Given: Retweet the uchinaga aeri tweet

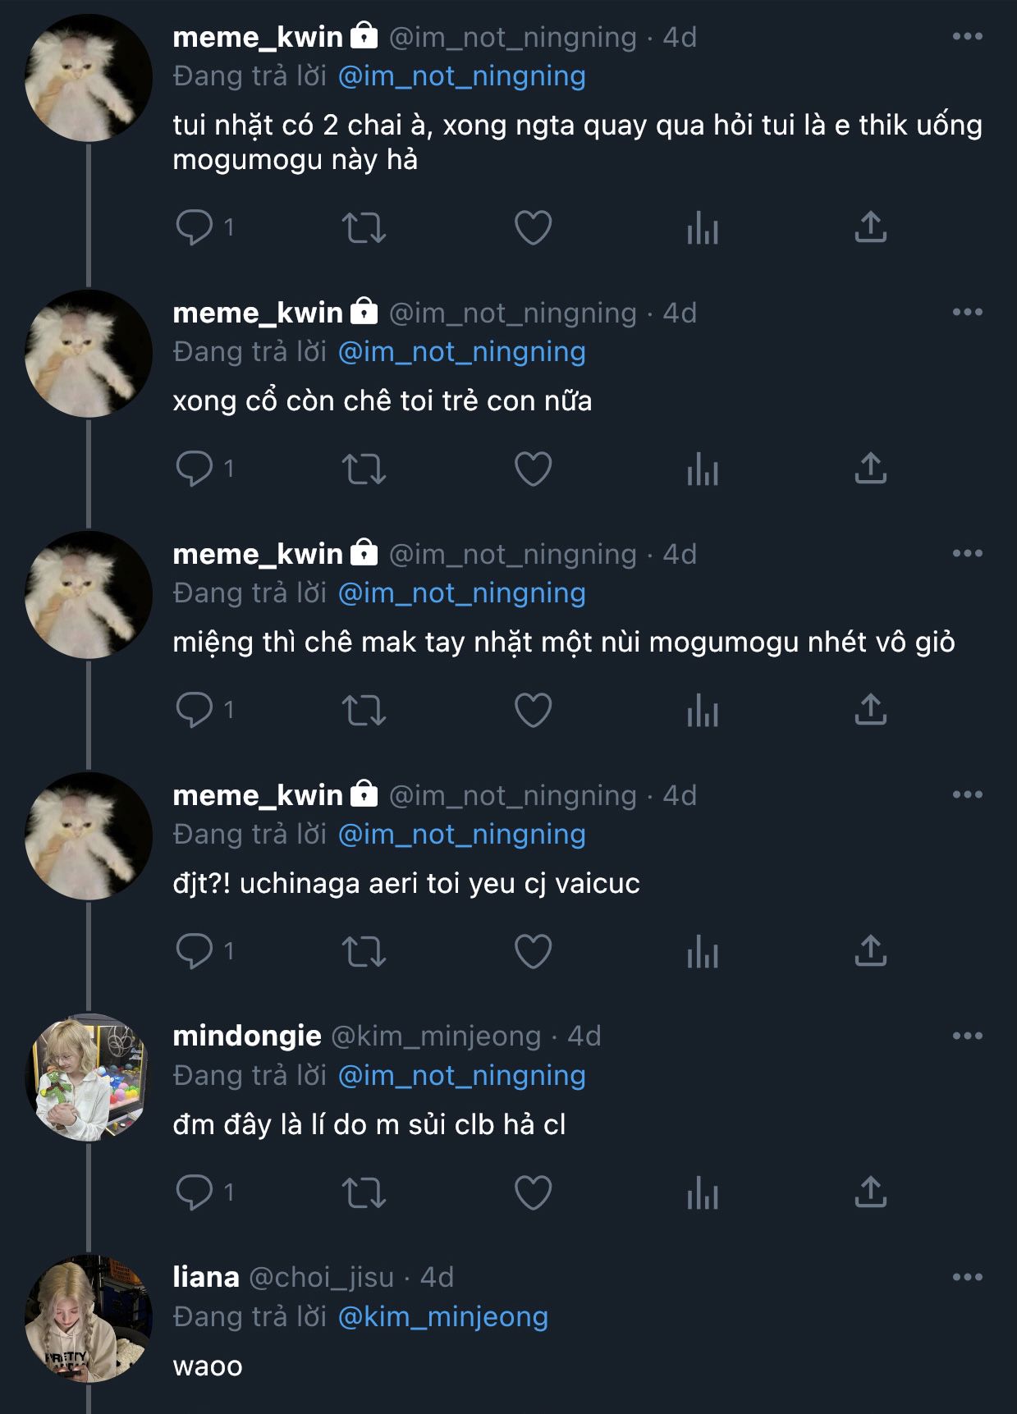Looking at the screenshot, I should click(x=364, y=951).
